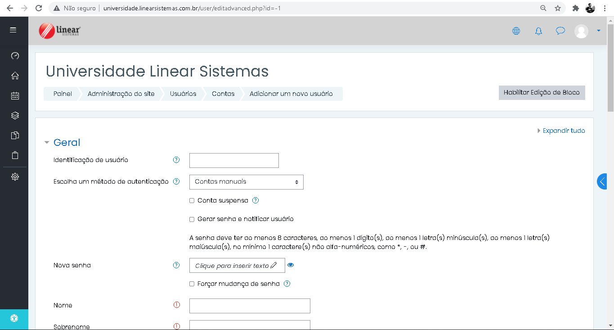This screenshot has width=614, height=330.
Task: Open notifications bell icon
Action: click(538, 31)
